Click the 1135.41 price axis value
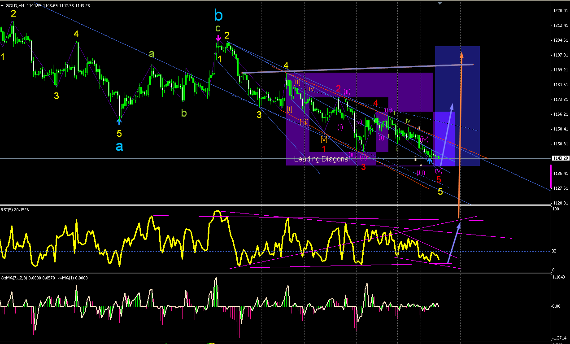Viewport: 570px width, 344px height. click(x=560, y=173)
